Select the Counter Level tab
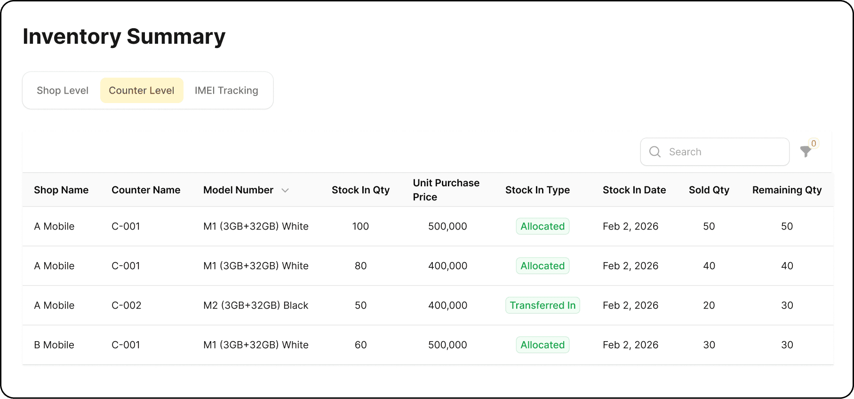Viewport: 854px width, 399px height. point(142,90)
